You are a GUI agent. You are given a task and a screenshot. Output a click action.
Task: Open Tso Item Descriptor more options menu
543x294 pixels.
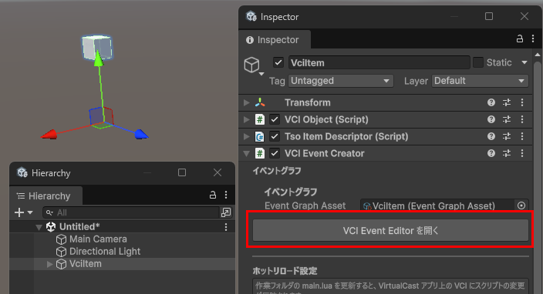click(522, 136)
